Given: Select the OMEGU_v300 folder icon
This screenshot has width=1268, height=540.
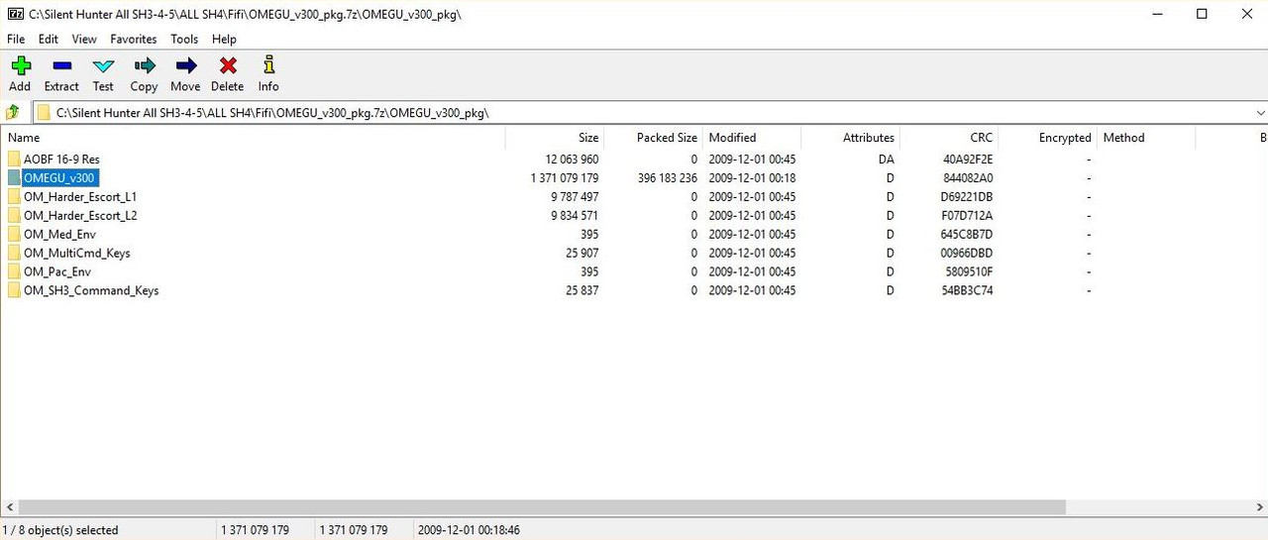Looking at the screenshot, I should click(14, 177).
